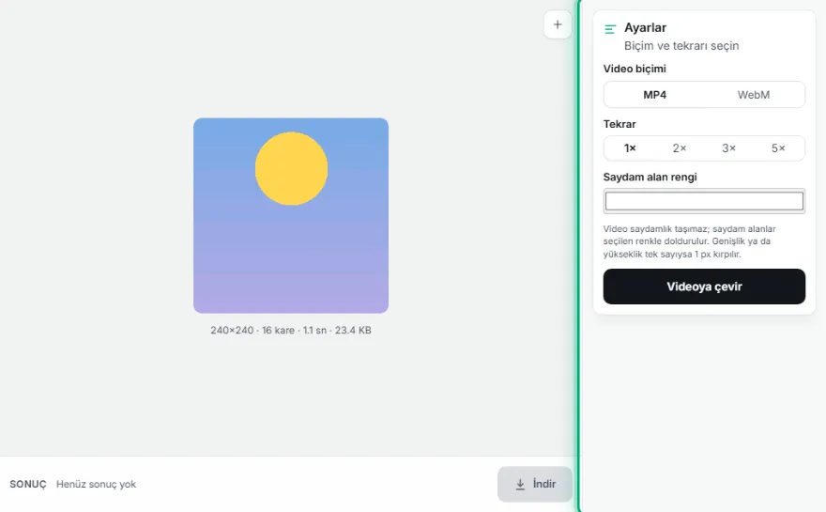Click the Videoya çevir button
The width and height of the screenshot is (826, 512).
point(704,287)
